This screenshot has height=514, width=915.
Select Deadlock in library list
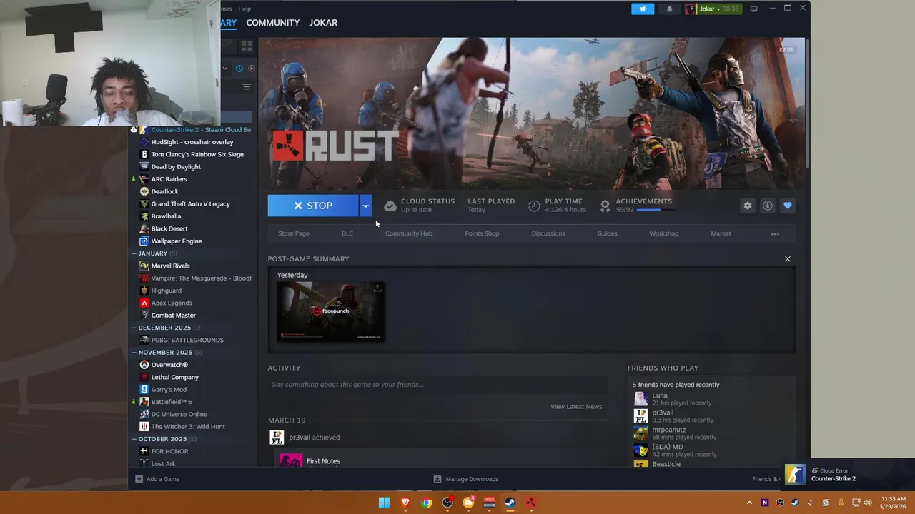pyautogui.click(x=164, y=191)
